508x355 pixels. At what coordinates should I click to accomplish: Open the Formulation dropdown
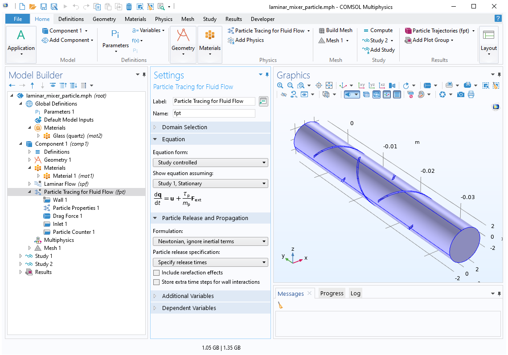pos(210,241)
